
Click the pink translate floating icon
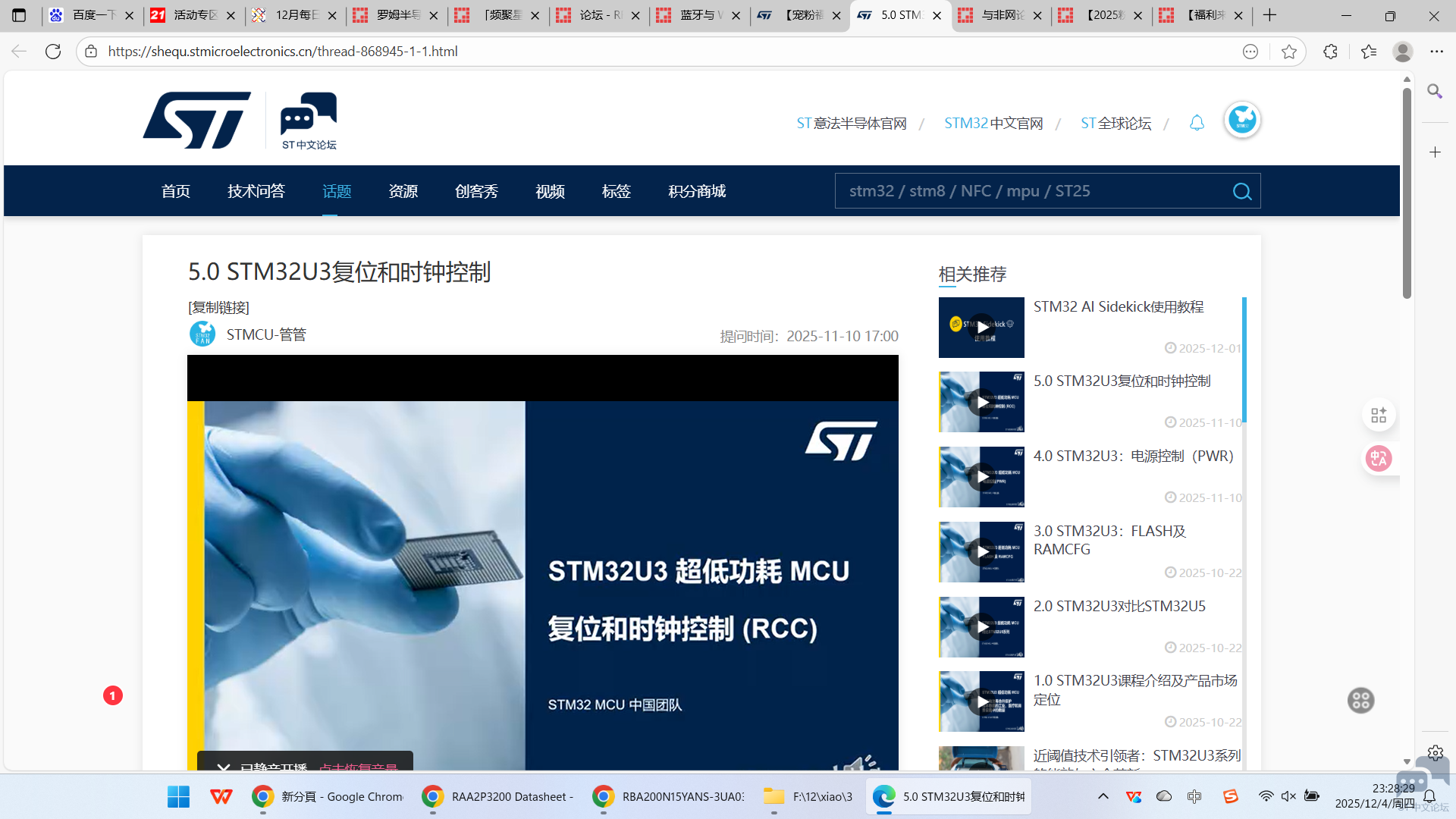[x=1379, y=459]
